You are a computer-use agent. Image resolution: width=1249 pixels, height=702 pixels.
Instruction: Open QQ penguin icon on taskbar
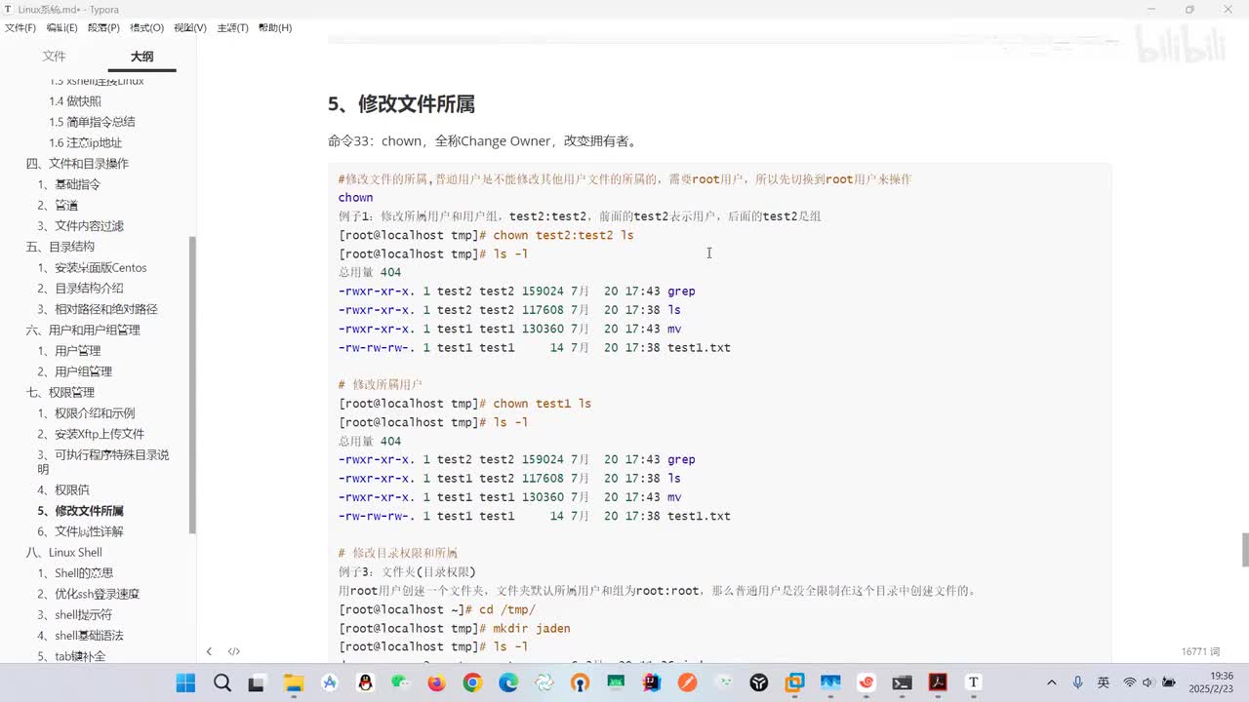pos(365,682)
